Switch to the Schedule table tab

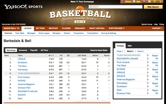click(x=23, y=50)
